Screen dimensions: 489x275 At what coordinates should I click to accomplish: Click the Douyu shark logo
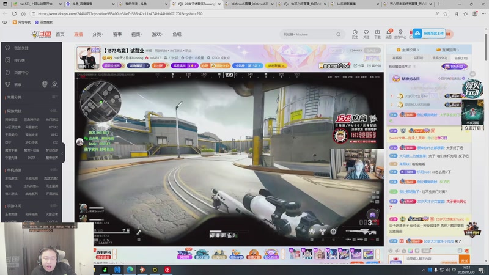41,34
